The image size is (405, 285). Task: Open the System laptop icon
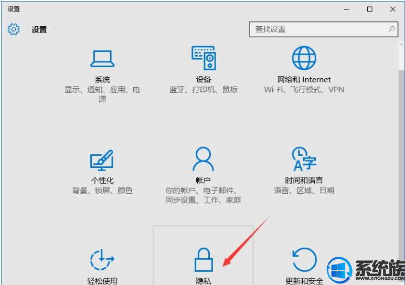pos(102,59)
